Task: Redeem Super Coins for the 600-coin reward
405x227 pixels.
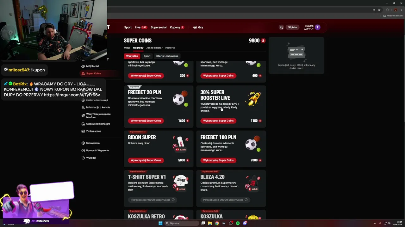Action: [x=218, y=76]
